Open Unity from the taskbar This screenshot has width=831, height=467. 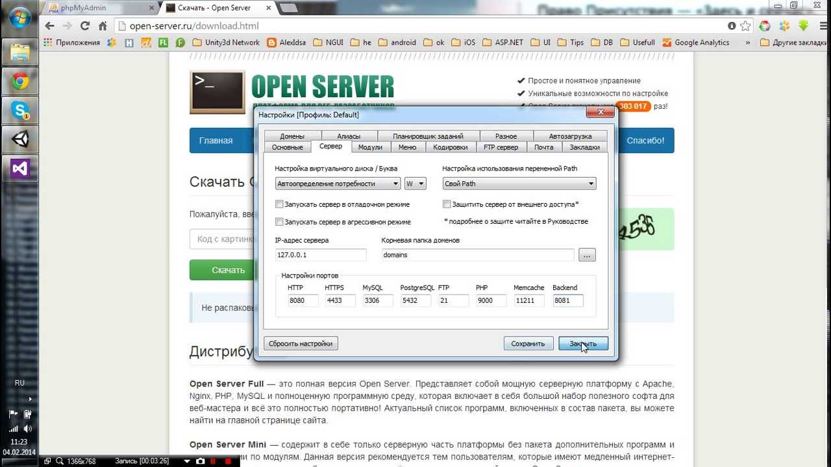19,139
